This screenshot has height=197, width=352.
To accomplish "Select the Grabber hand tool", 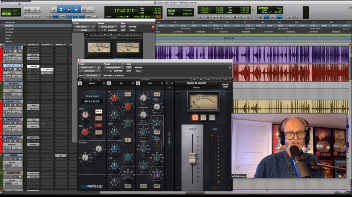I will point(76,10).
